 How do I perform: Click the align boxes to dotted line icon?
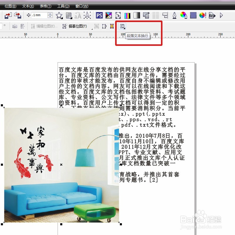(165, 15)
